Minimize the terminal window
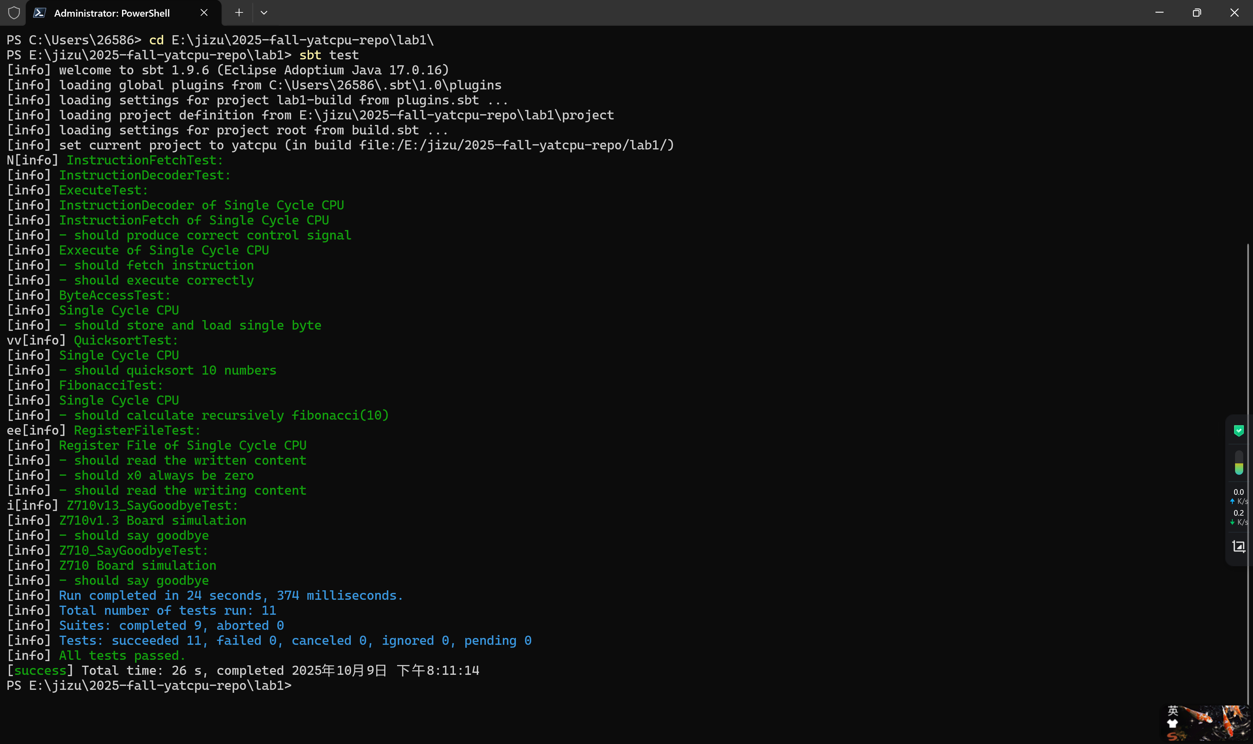 tap(1159, 12)
